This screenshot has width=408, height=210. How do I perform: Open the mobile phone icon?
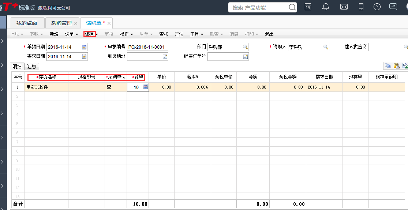361,7
